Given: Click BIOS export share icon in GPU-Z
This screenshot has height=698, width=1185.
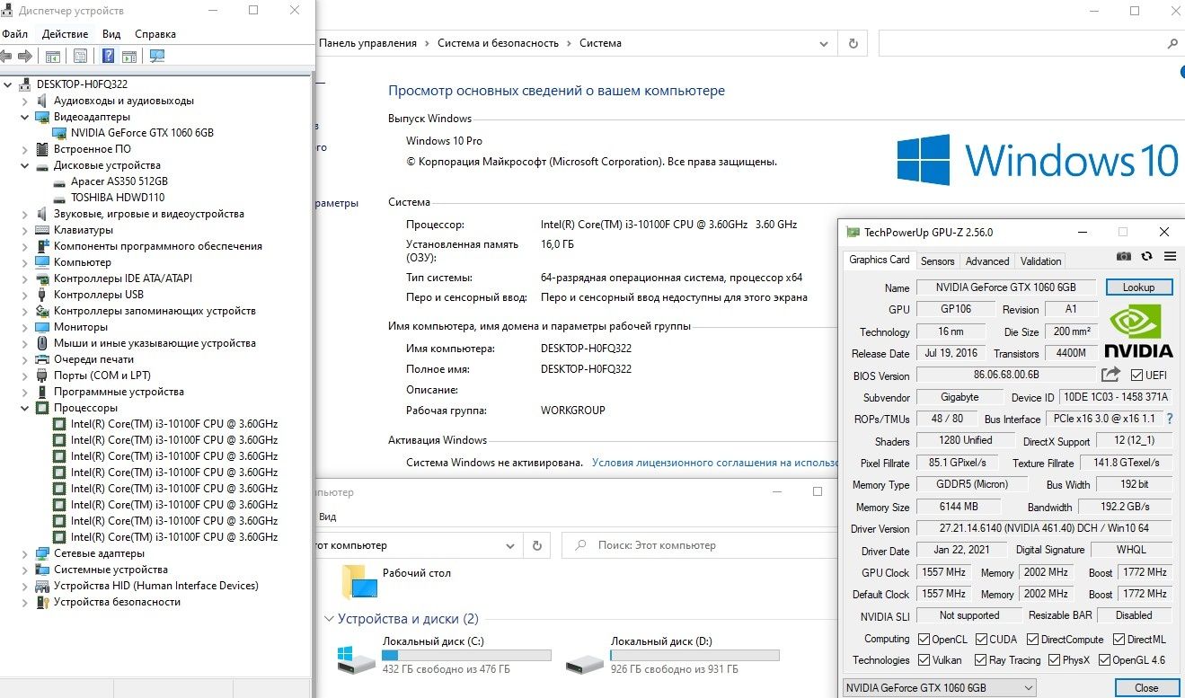Looking at the screenshot, I should [x=1111, y=375].
